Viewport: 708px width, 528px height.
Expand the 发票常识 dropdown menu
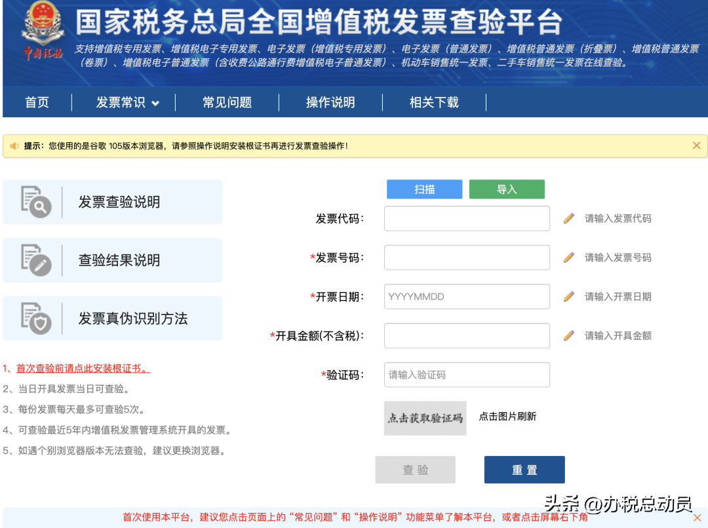click(x=128, y=103)
